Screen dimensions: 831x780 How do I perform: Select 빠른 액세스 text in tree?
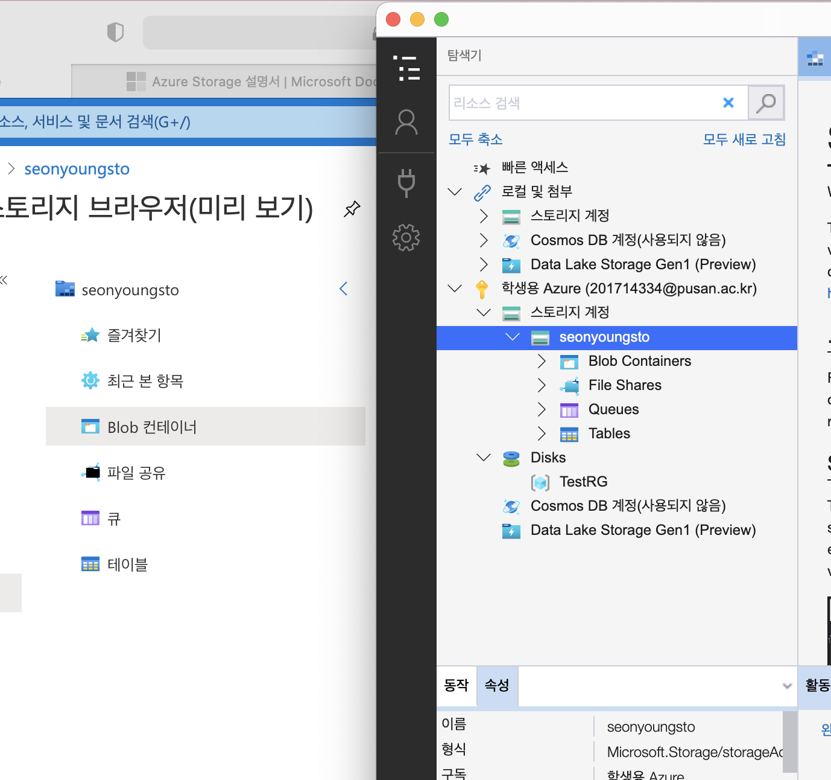click(535, 167)
